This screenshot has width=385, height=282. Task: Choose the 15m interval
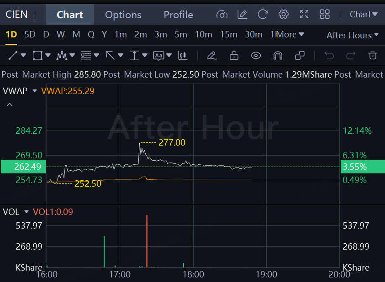pyautogui.click(x=228, y=35)
